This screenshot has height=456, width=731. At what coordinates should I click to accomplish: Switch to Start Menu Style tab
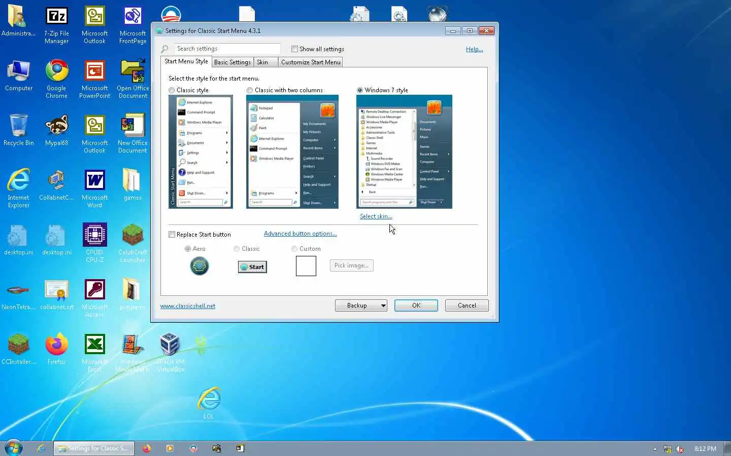coord(186,61)
